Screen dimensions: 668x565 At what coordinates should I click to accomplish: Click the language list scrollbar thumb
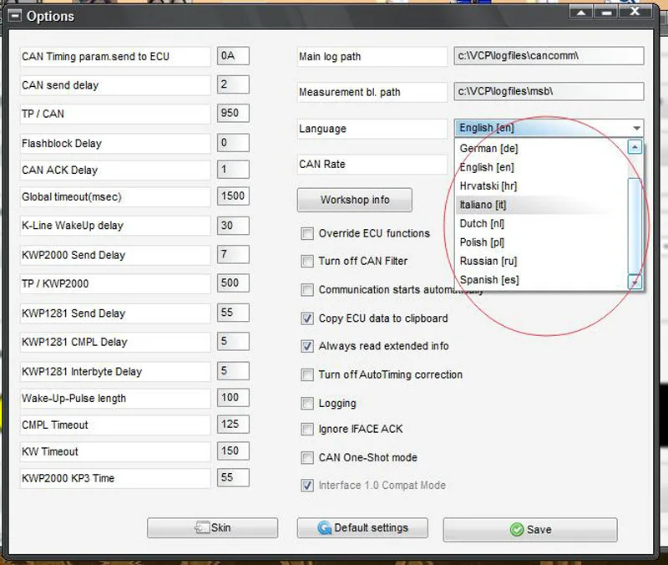point(635,226)
